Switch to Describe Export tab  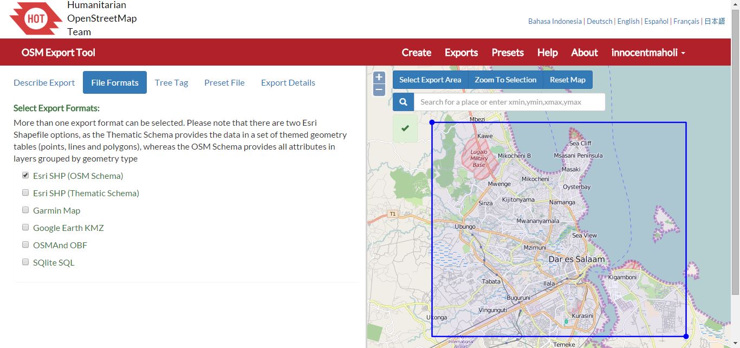[44, 82]
